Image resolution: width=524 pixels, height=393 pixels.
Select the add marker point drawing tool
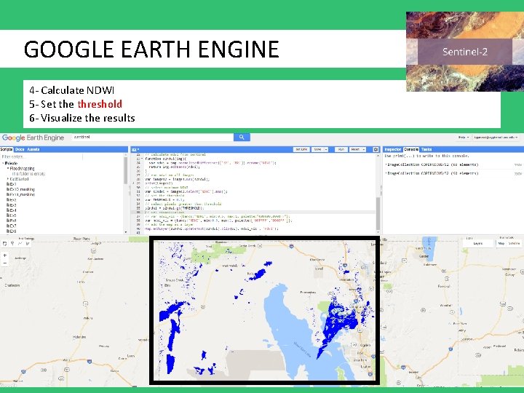tap(12, 244)
